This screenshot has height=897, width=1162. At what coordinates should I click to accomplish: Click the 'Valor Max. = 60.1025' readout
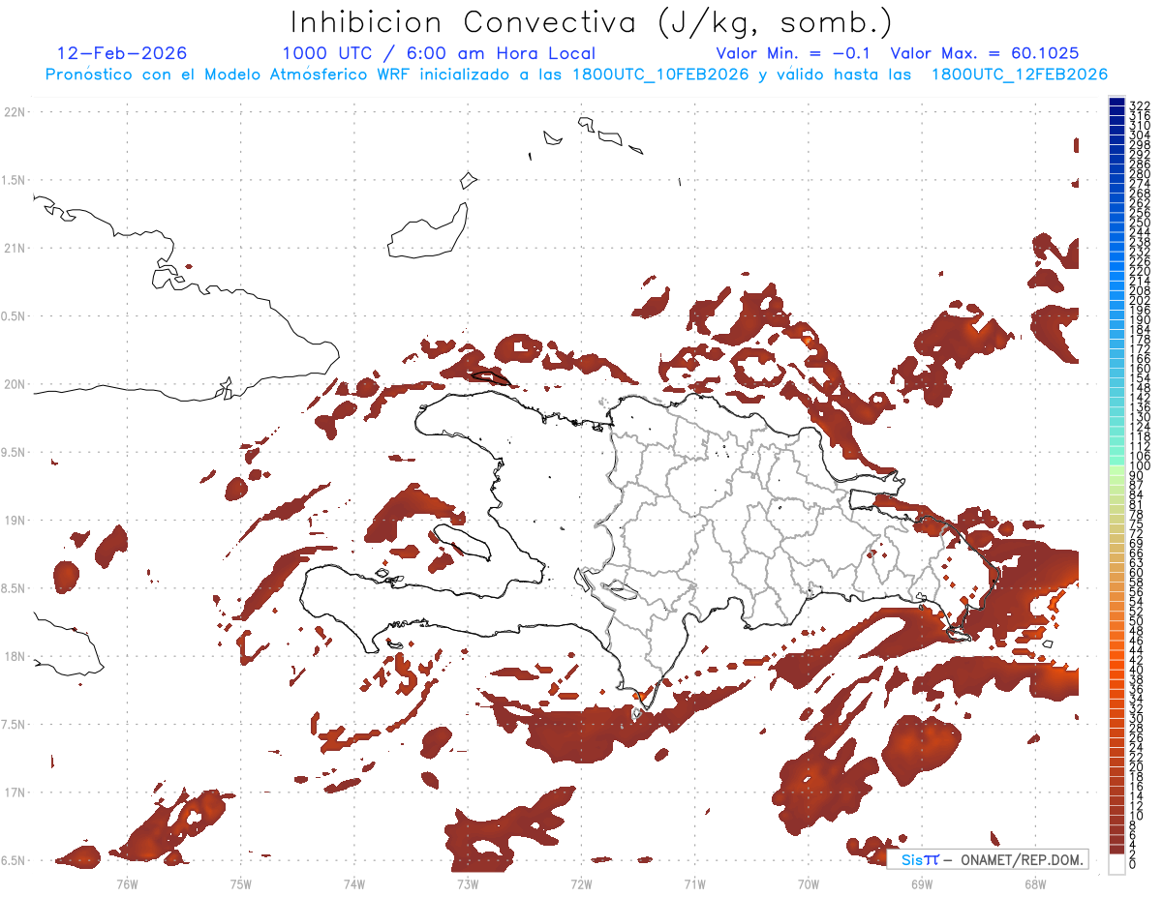[x=984, y=53]
